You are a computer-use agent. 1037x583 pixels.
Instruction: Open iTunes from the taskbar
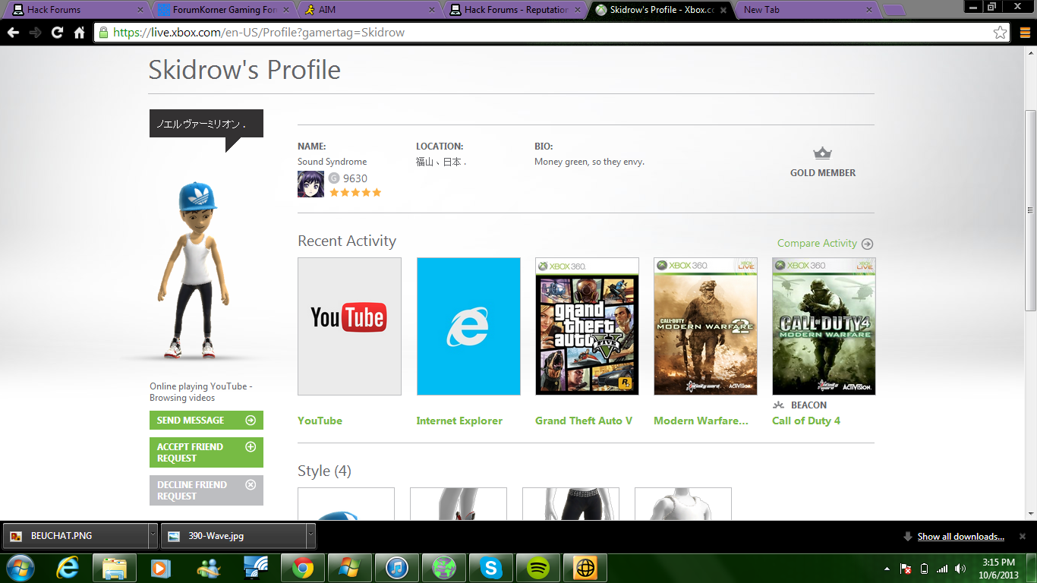397,568
